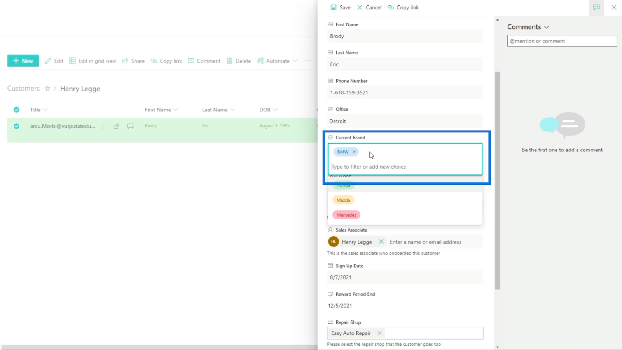Click the mention or comment box
Screen dimensions: 622x350
click(x=562, y=41)
